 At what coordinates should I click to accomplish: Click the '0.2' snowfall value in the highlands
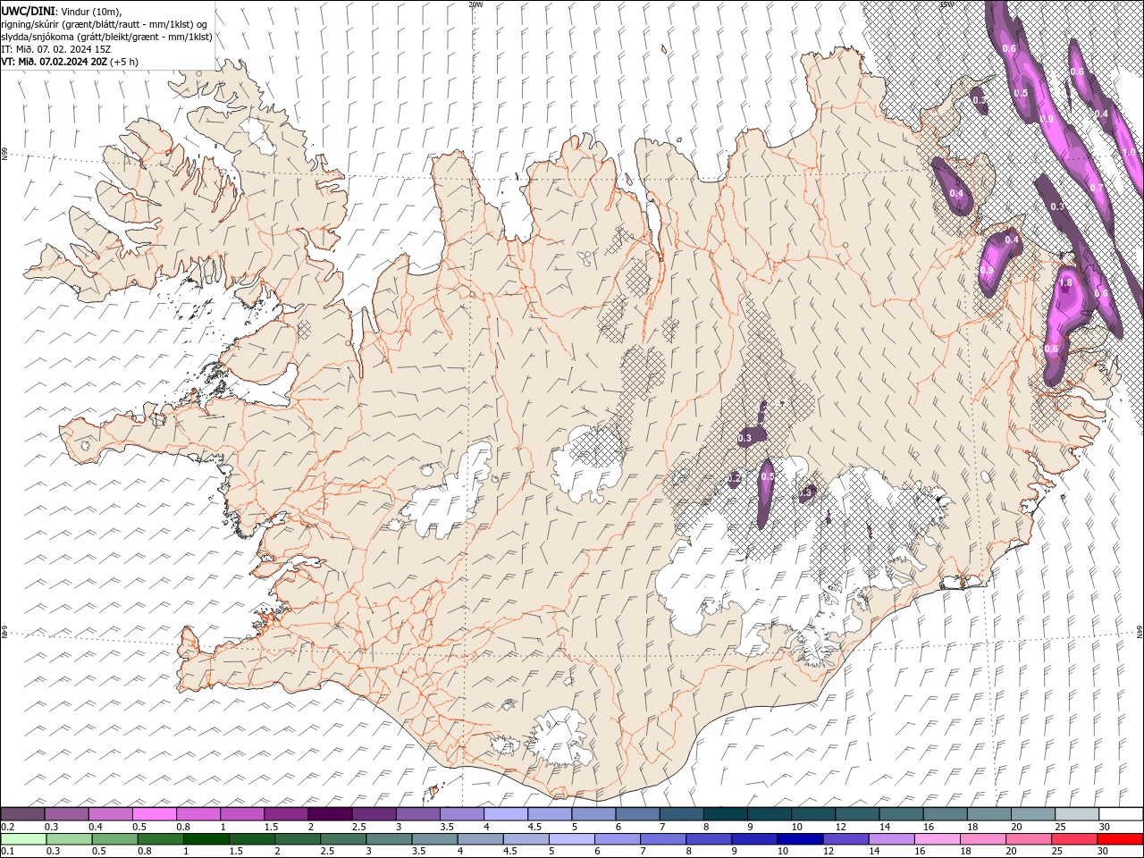(734, 479)
